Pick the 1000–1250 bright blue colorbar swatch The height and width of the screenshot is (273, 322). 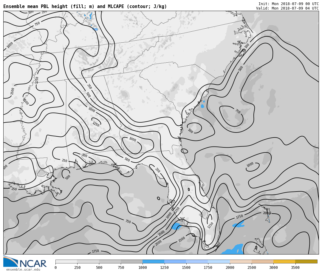coord(154,261)
